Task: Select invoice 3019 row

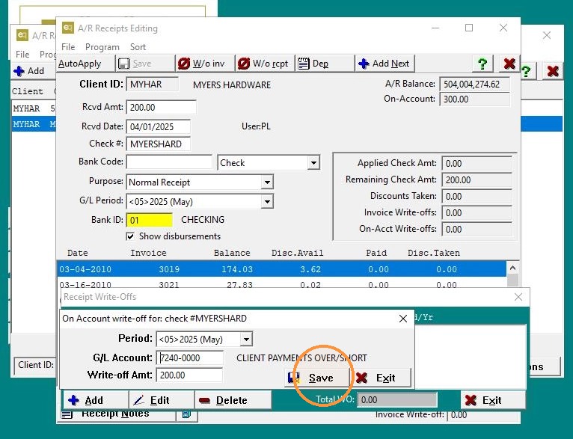Action: [282, 269]
